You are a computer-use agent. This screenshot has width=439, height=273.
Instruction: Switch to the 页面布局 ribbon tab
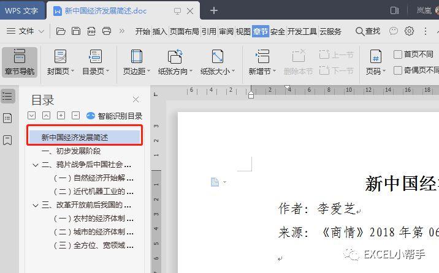point(185,31)
